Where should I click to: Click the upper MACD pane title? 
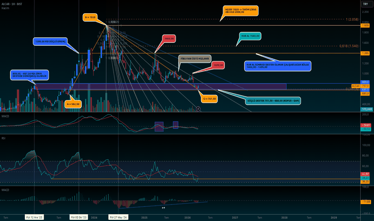click(x=5, y=116)
